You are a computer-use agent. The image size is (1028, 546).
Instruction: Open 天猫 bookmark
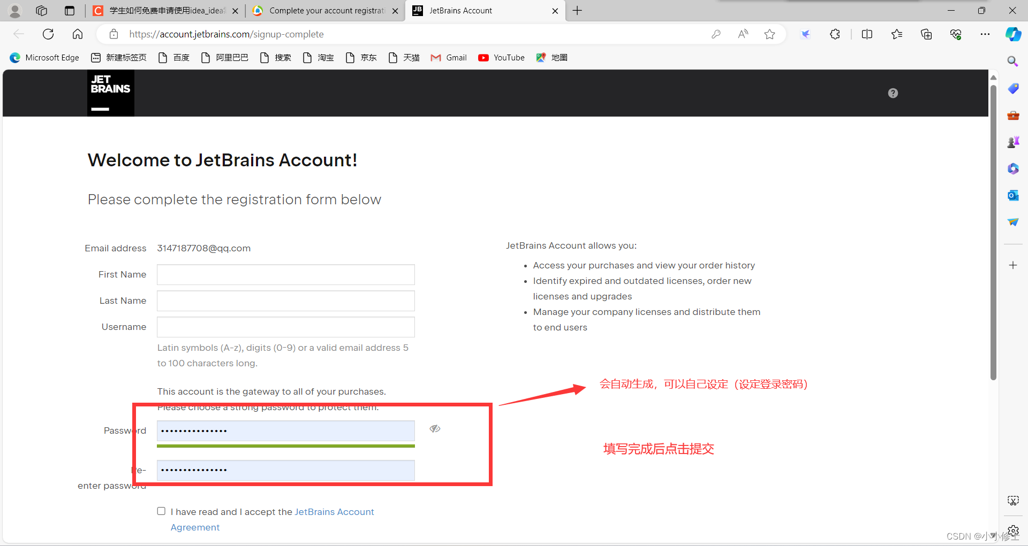pos(404,58)
